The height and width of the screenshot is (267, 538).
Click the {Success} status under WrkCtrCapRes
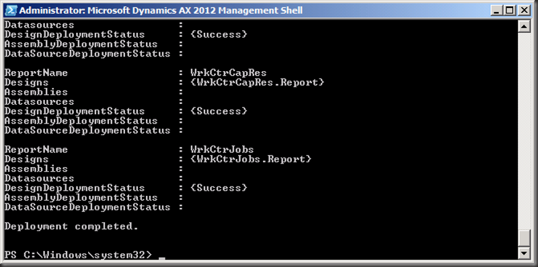click(219, 111)
